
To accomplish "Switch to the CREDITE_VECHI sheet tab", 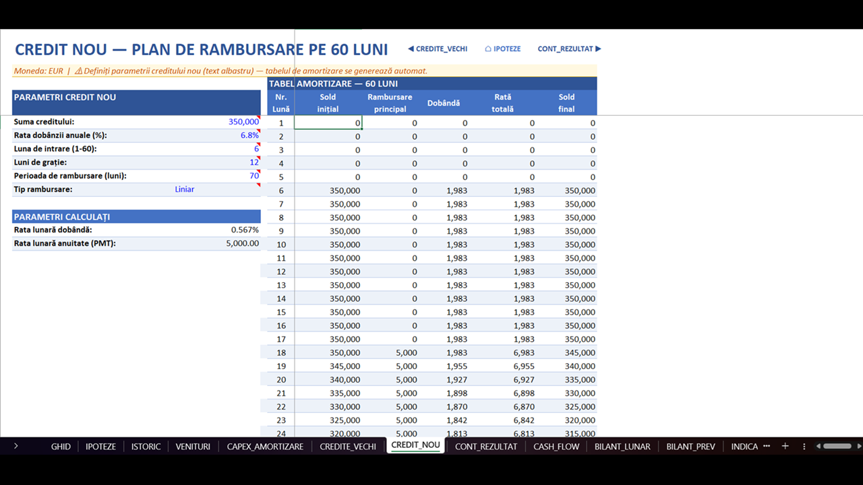I will click(x=348, y=446).
